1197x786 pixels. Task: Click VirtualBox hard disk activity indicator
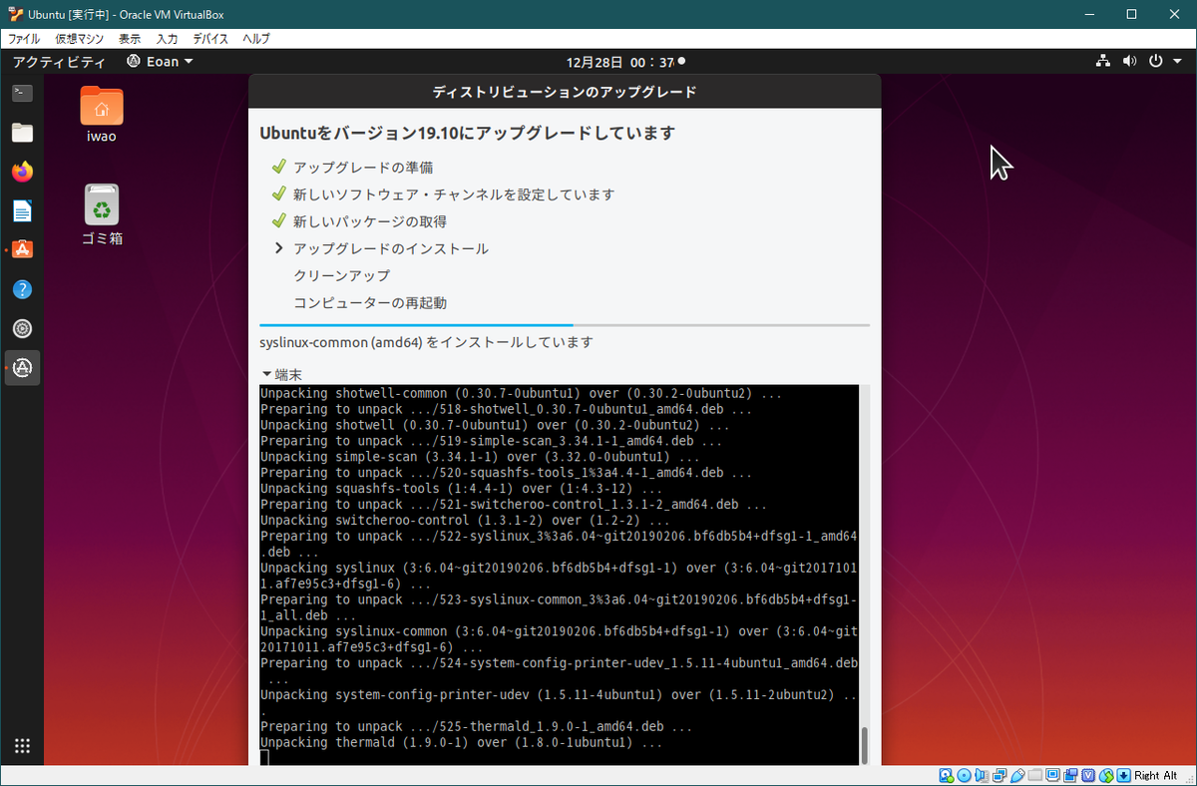[946, 775]
